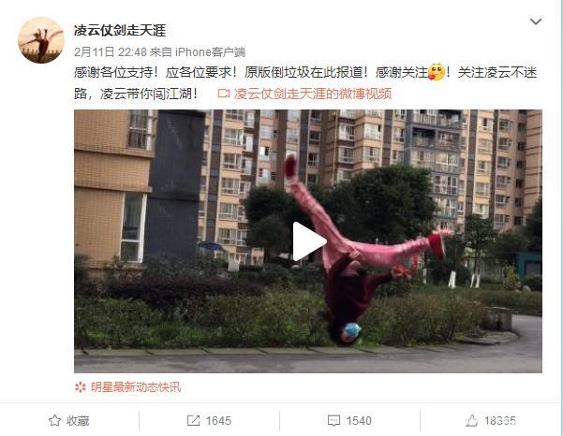Screen dimensions: 563x436
Task: Play the Weibo video
Action: coord(309,241)
